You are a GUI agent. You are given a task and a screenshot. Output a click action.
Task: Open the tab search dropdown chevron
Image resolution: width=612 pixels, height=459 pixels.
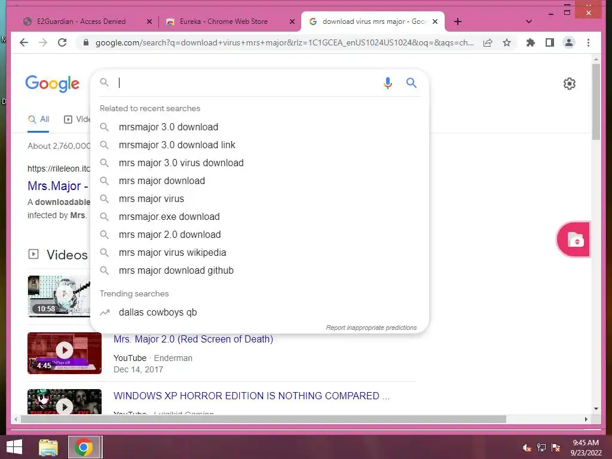529,22
